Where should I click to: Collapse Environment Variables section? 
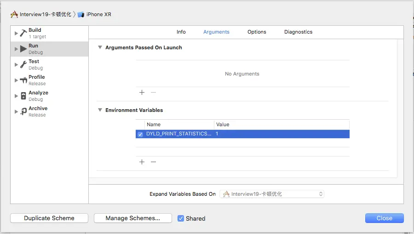coord(100,110)
